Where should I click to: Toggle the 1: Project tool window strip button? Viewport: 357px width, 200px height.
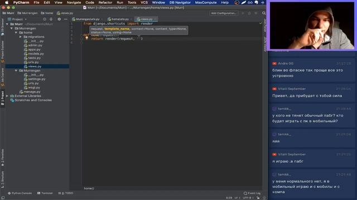pos(2,98)
